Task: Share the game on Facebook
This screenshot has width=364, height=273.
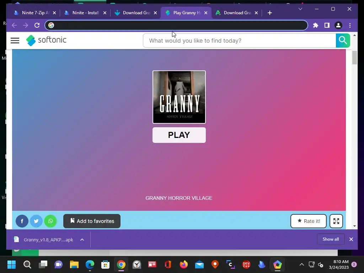Action: click(22, 221)
